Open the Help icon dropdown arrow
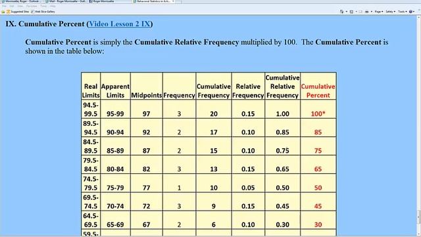421x237 pixels. pyautogui.click(x=414, y=12)
